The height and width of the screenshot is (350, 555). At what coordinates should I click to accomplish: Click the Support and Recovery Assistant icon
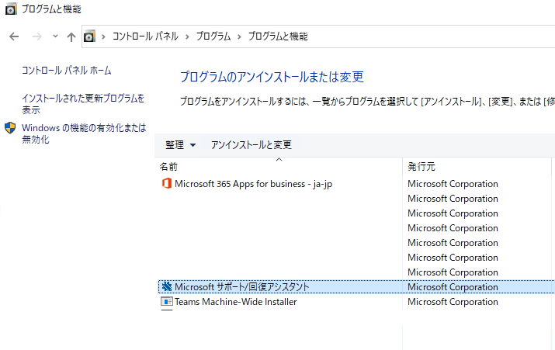[x=167, y=286]
